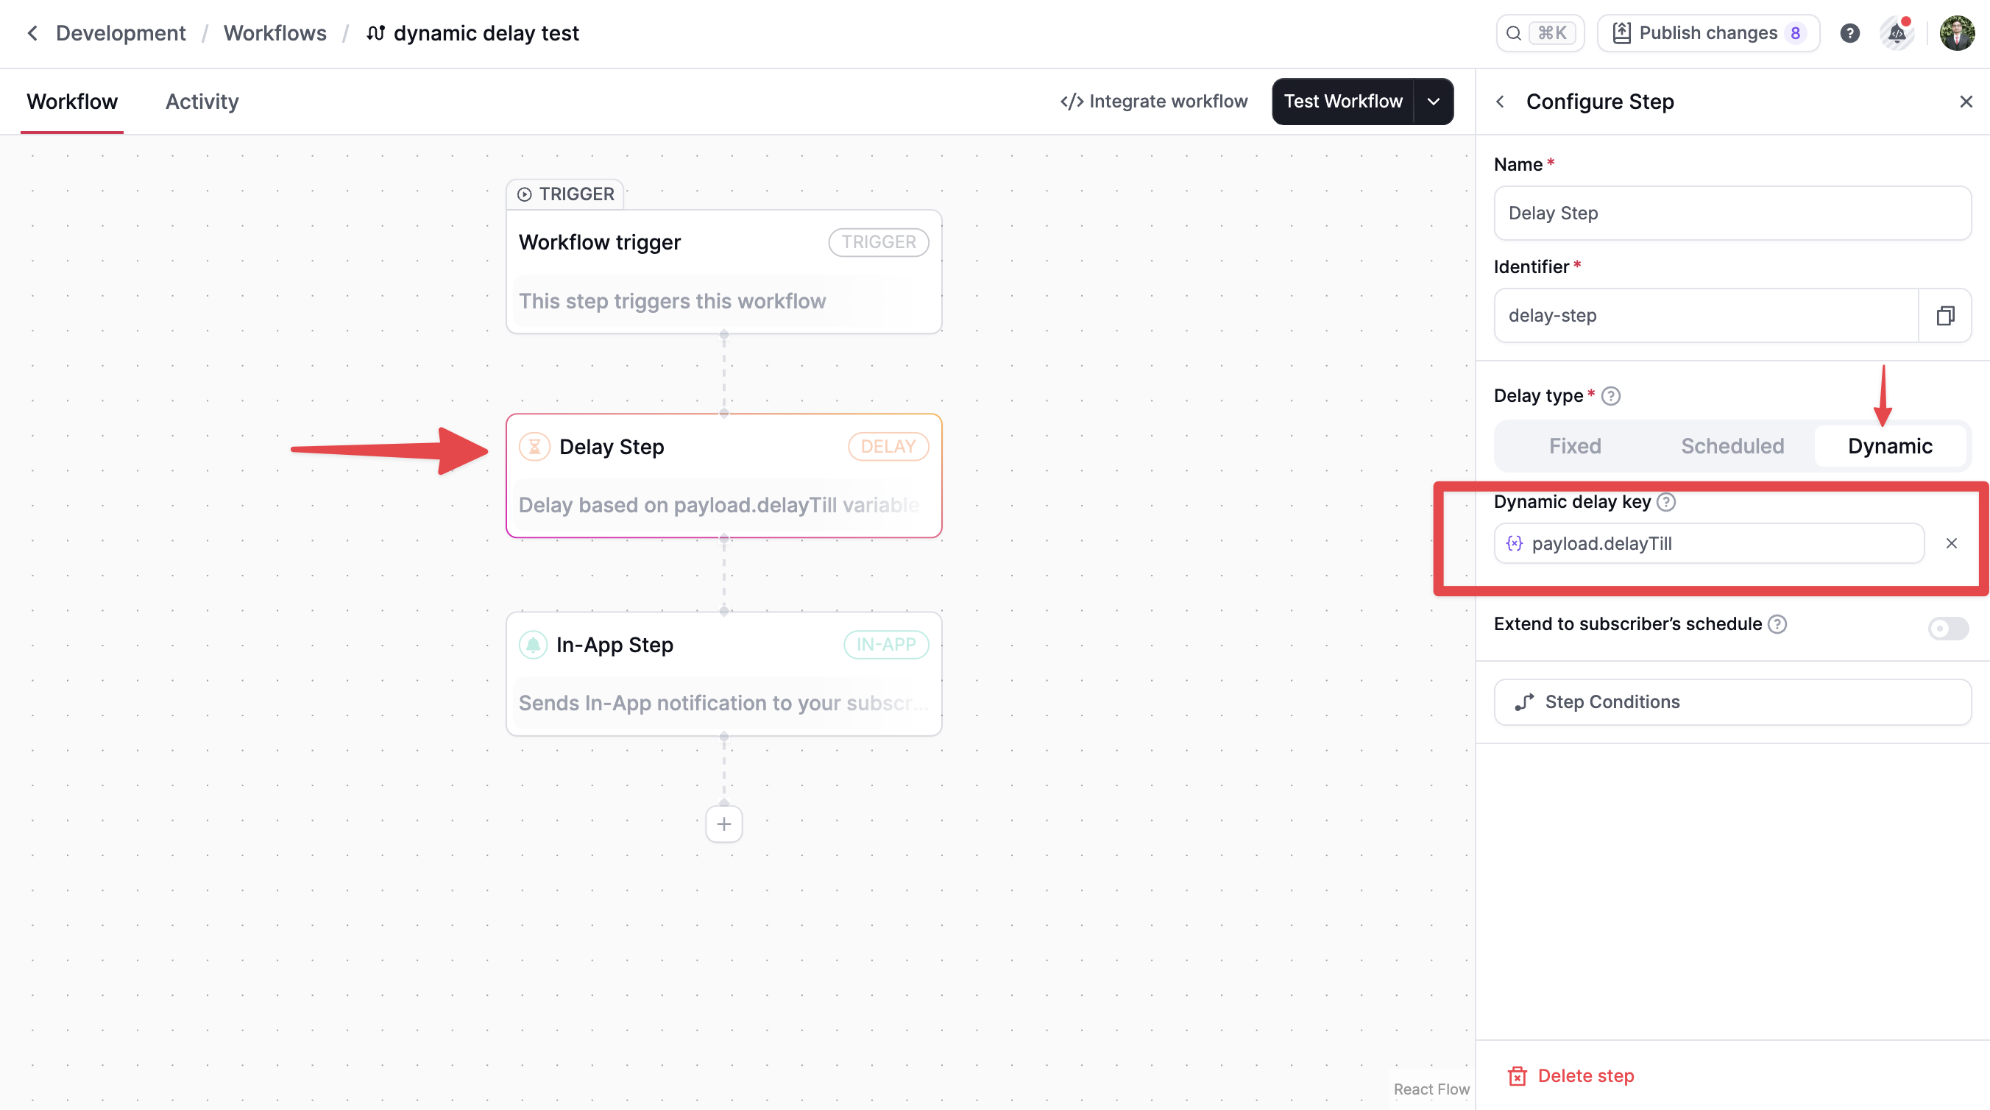
Task: Switch to the Activity tab
Action: point(202,101)
